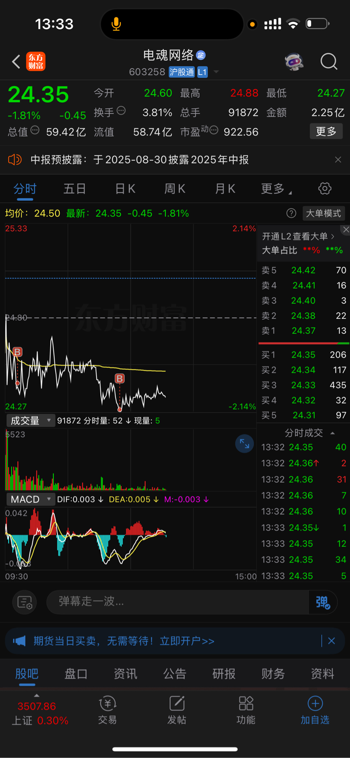Open chart settings gear icon
This screenshot has height=758, width=350.
[324, 188]
